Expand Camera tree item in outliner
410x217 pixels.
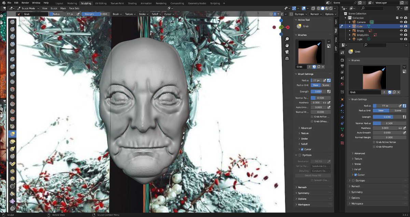click(350, 22)
